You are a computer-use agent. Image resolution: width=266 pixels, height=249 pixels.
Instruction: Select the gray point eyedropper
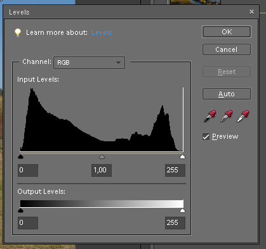coord(226,116)
